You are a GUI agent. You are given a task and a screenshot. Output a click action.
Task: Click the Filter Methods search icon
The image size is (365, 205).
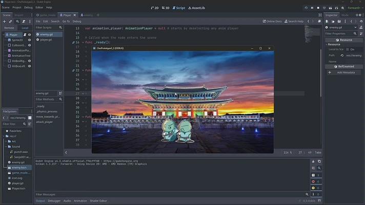(60, 99)
